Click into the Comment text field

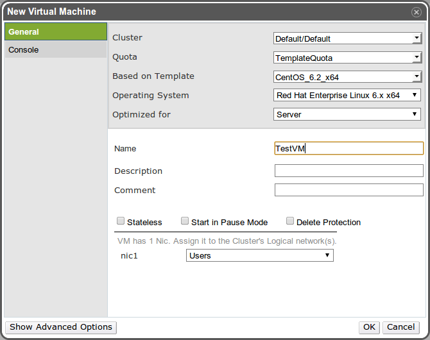(x=348, y=190)
